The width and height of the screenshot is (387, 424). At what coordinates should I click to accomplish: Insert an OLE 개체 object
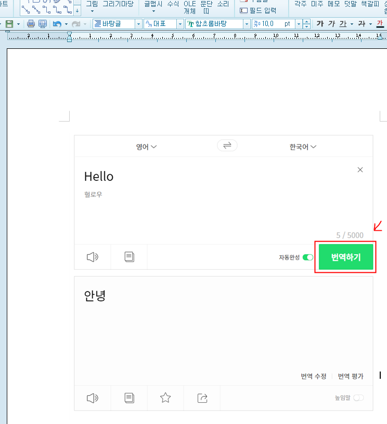click(x=190, y=7)
